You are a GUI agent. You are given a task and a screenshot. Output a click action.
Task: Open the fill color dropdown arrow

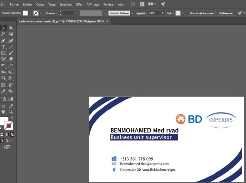pyautogui.click(x=30, y=13)
